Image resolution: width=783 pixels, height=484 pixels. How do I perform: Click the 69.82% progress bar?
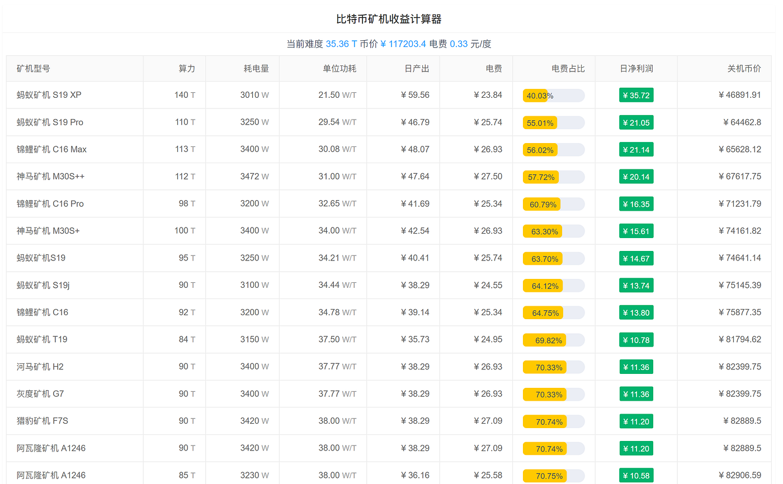click(x=554, y=340)
